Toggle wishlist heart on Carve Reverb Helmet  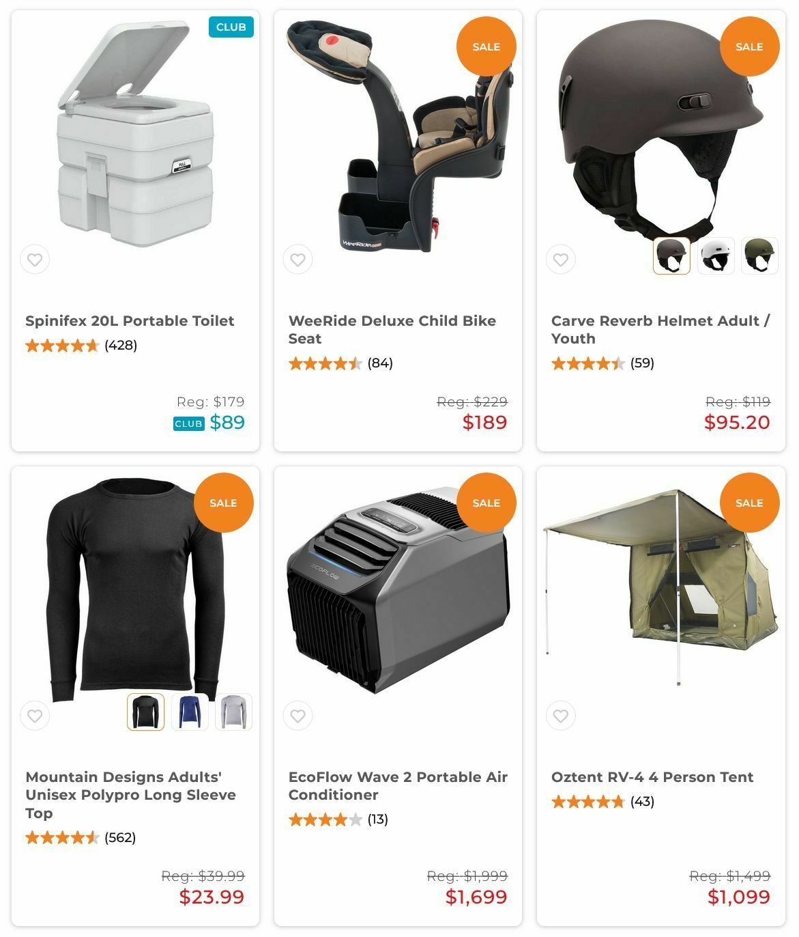(x=560, y=260)
